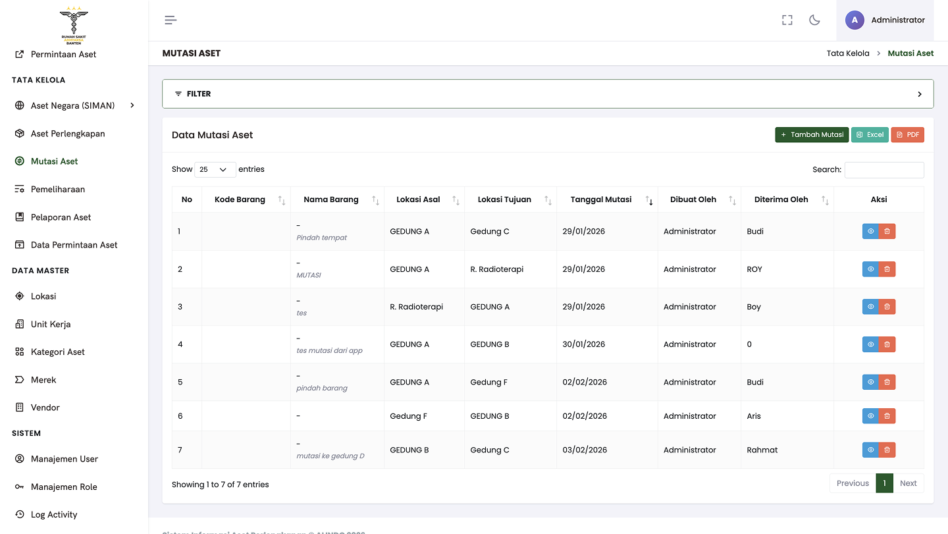The width and height of the screenshot is (948, 534).
Task: Click the Manajemen Role key icon
Action: tap(20, 487)
